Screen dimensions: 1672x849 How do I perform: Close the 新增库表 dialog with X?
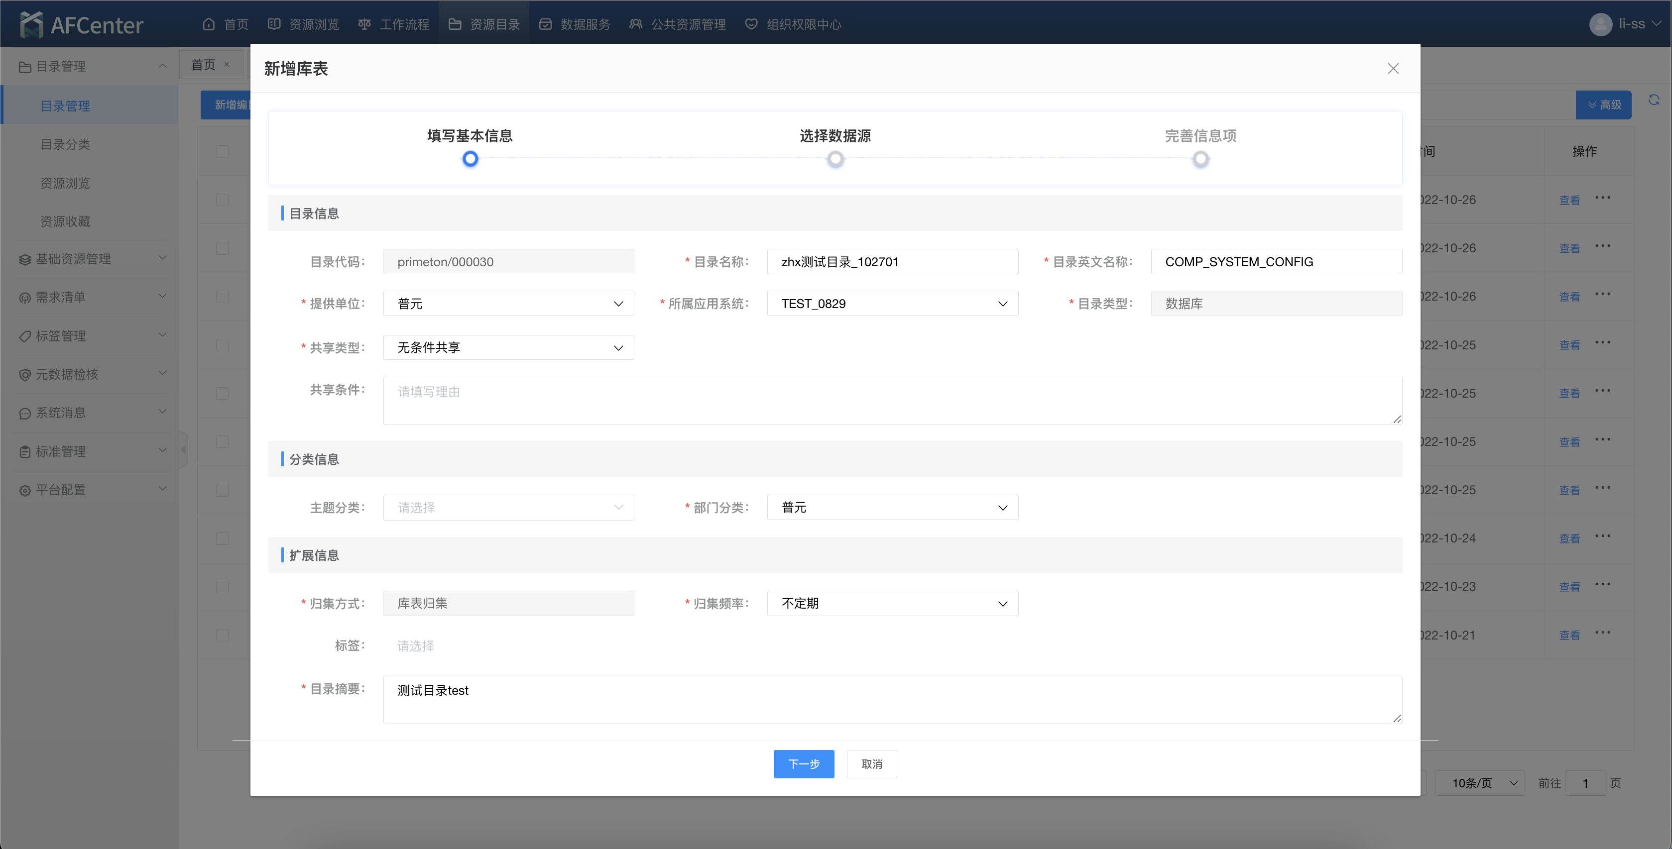(1393, 69)
